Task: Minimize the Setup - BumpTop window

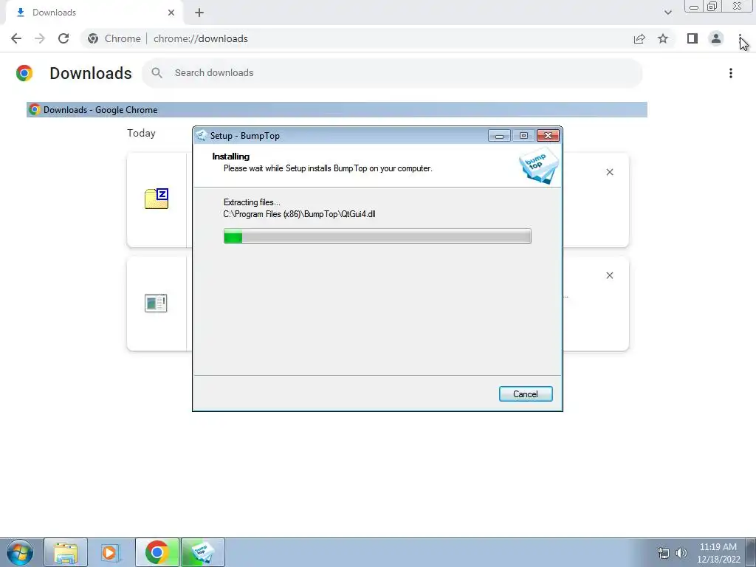Action: [x=499, y=136]
